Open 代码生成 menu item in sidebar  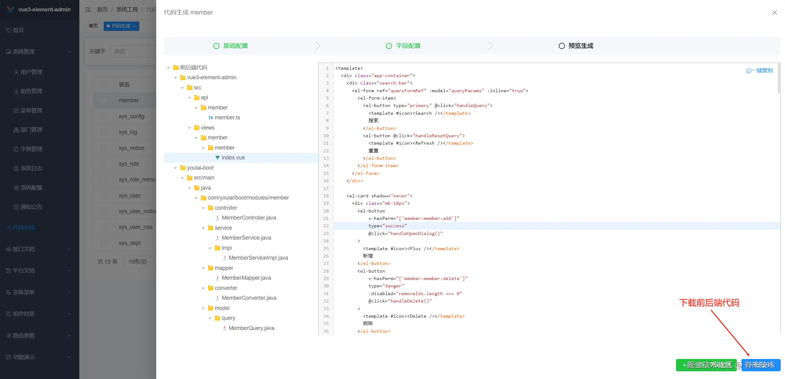tap(23, 228)
